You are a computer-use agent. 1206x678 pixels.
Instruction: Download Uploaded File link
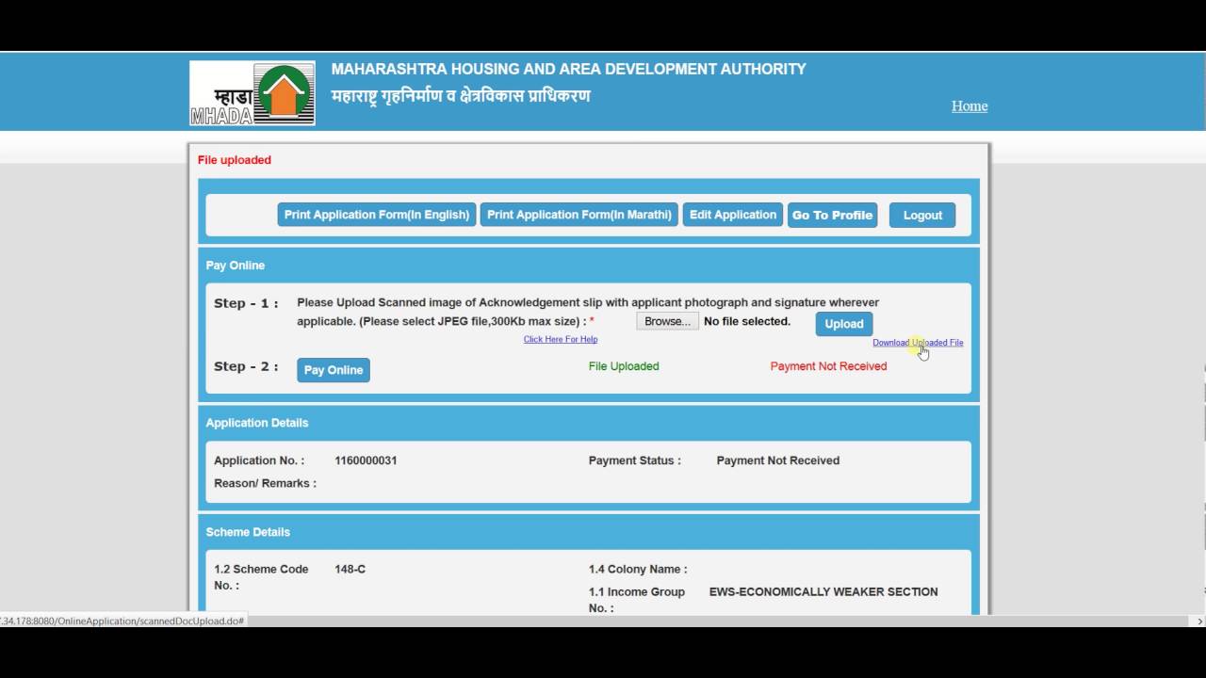918,343
